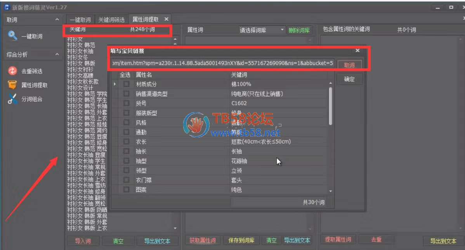Switch to the 一键取词 tab
The image size is (465, 250).
(x=80, y=19)
